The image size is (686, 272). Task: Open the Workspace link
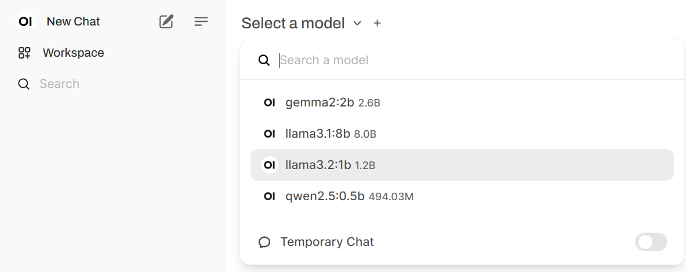tap(73, 53)
